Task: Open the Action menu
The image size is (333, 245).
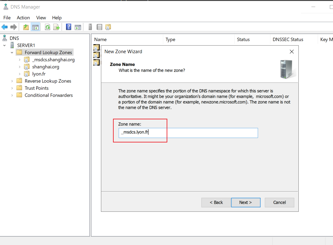Action: pyautogui.click(x=23, y=18)
